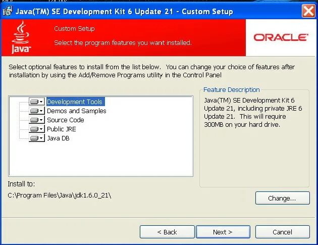Screen dimensions: 318x245
Task: Close the Custom Setup installer window
Action: click(x=308, y=11)
